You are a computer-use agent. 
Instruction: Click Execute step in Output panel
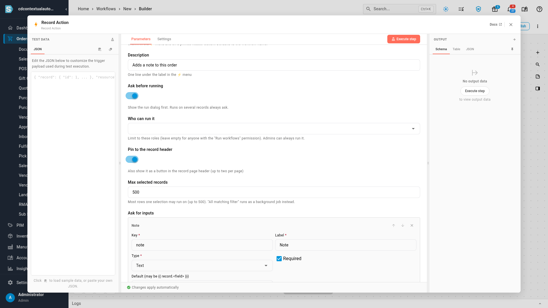pyautogui.click(x=475, y=91)
